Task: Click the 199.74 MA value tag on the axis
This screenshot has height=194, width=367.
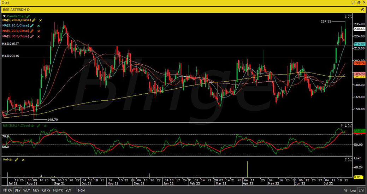Action: (359, 63)
